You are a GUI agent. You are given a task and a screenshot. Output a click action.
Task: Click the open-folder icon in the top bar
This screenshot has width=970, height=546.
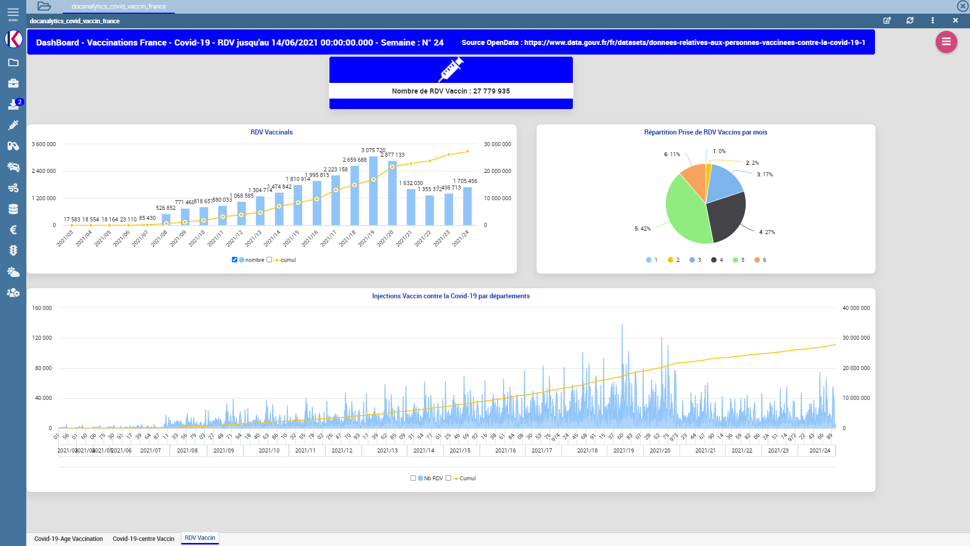click(44, 6)
